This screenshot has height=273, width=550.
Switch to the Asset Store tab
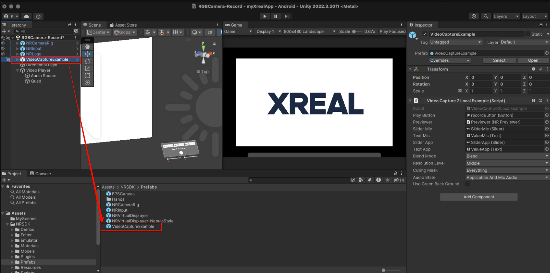click(x=123, y=25)
